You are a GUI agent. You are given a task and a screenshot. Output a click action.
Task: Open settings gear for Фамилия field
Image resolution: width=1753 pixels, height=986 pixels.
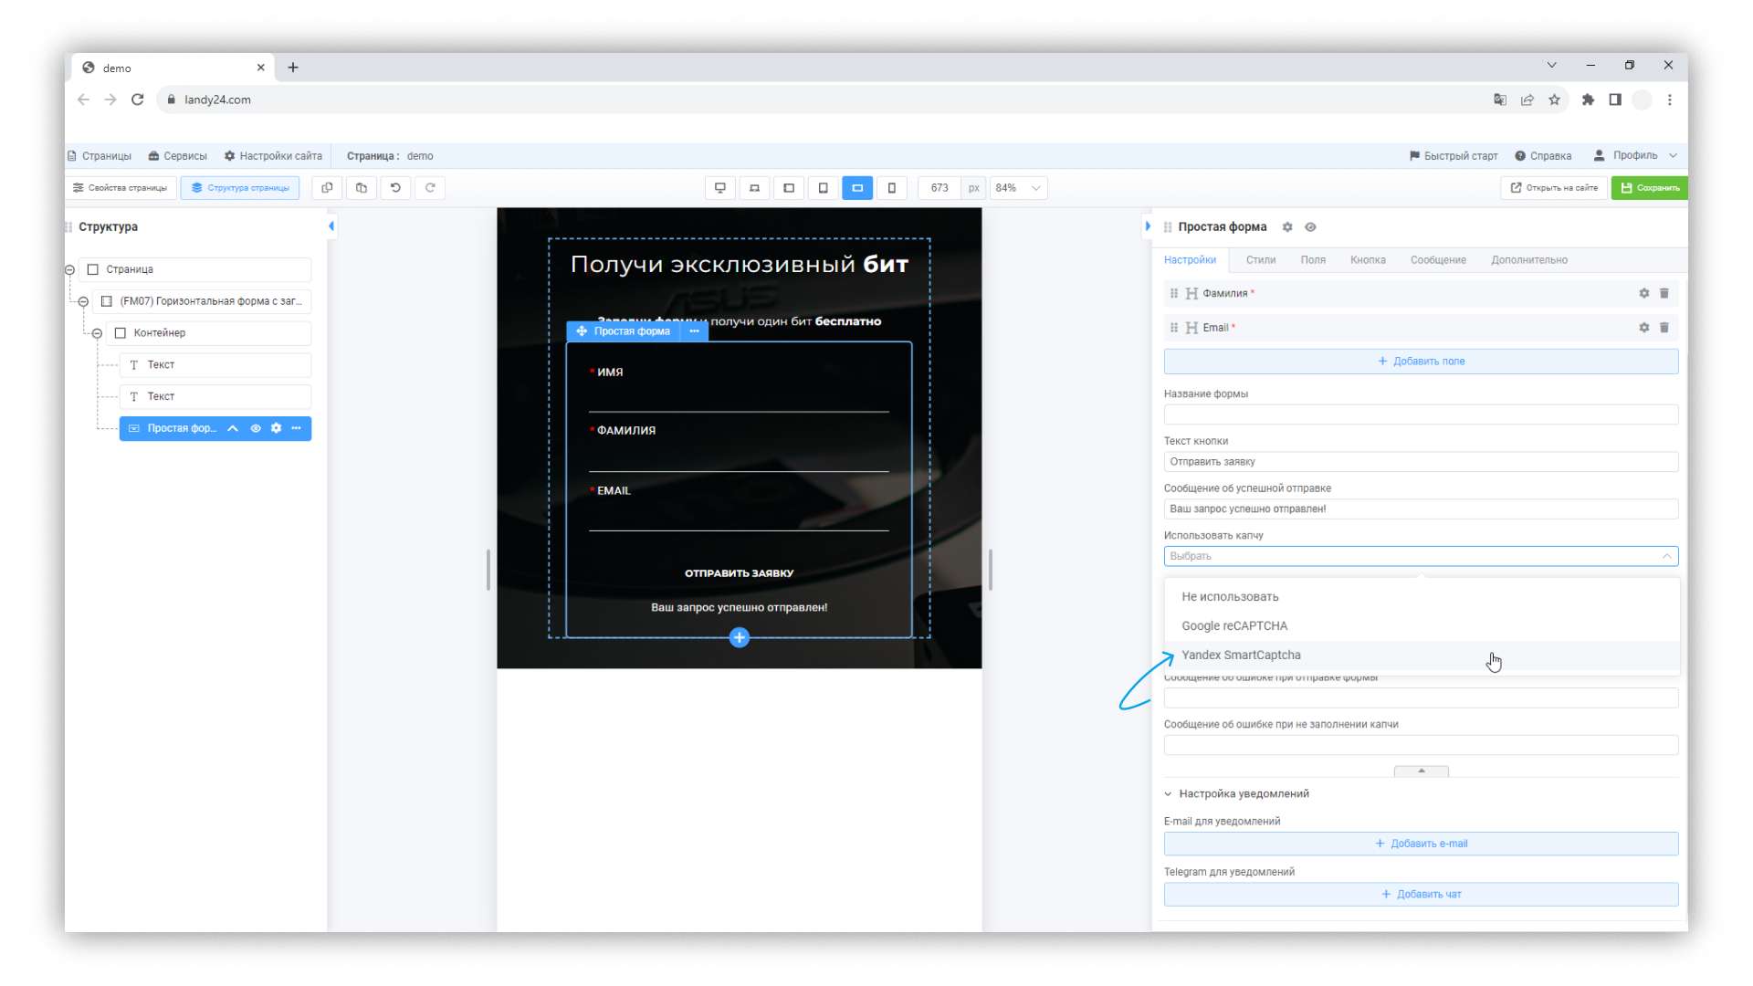tap(1643, 293)
